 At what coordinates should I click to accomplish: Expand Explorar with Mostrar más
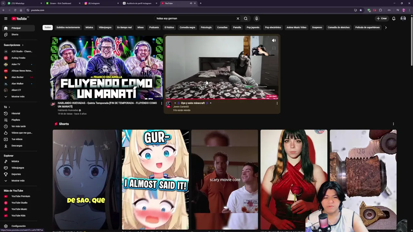pos(18,180)
